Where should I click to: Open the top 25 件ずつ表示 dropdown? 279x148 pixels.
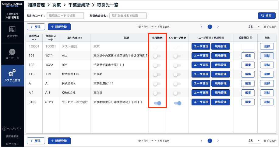coord(255,27)
